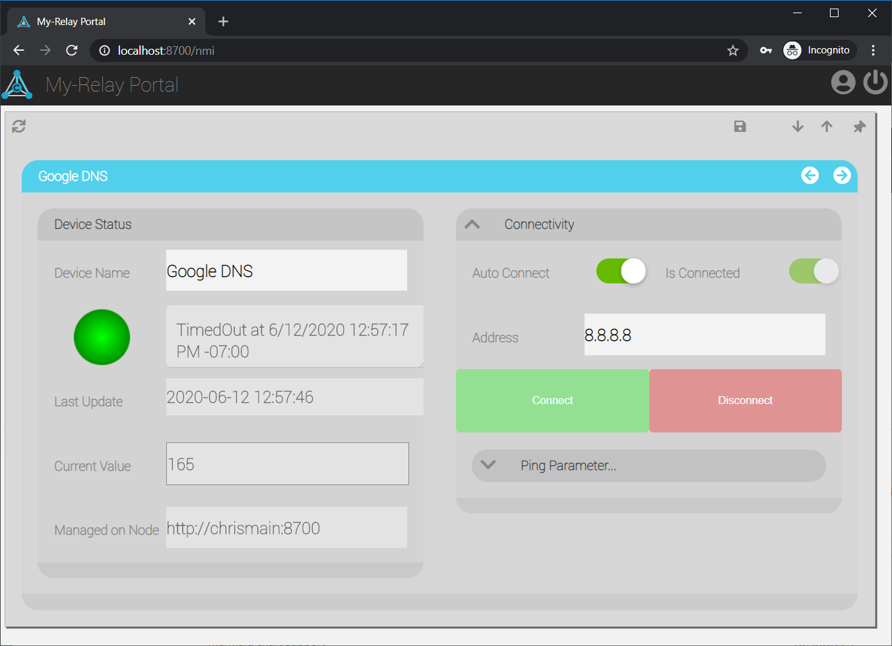Image resolution: width=892 pixels, height=646 pixels.
Task: Click the Last Update timestamp value
Action: (295, 397)
